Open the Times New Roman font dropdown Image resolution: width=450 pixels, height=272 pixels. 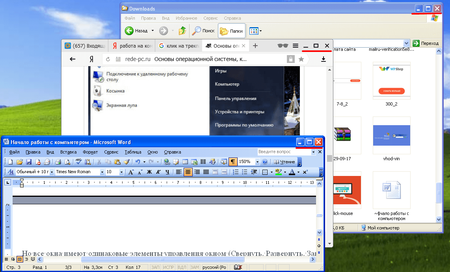(102, 172)
